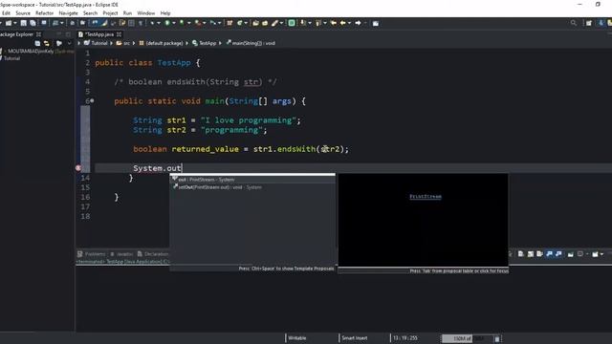Click Link with Editor in Package Explorer
Viewport: 612px width, 344px height.
[47, 43]
